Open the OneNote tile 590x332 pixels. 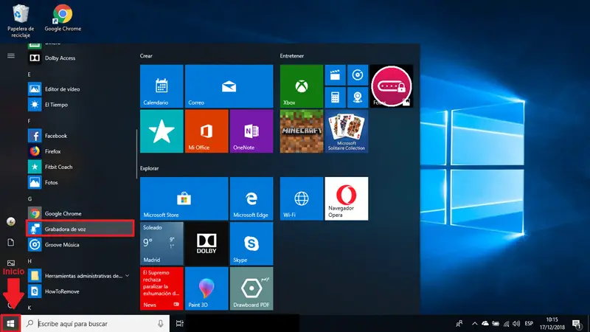coord(251,131)
